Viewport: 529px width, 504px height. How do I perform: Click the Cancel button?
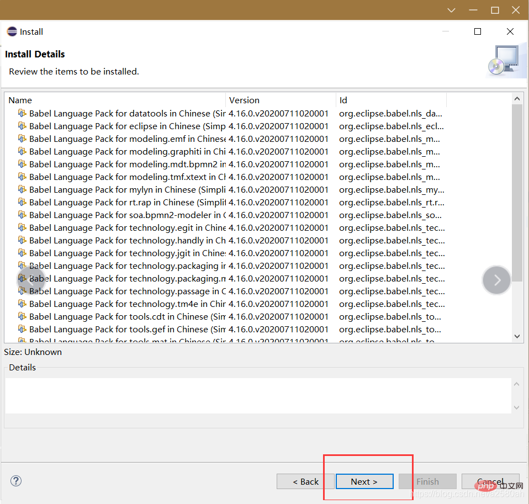pos(490,481)
